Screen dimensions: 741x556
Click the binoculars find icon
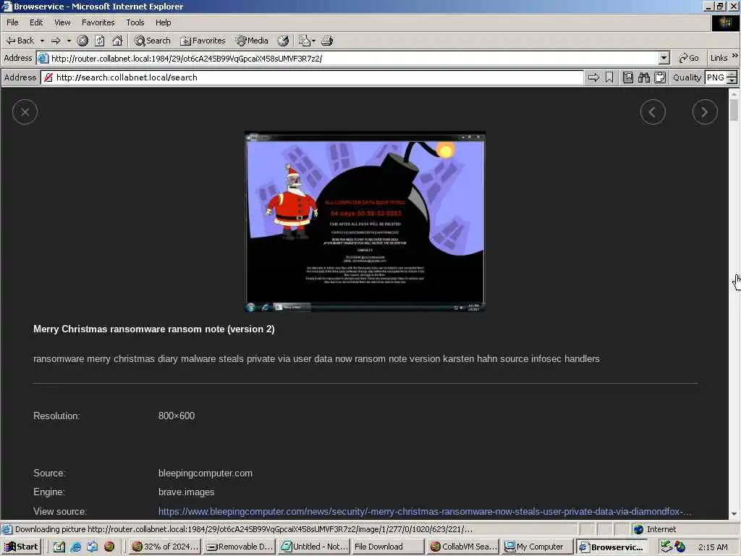(x=643, y=77)
